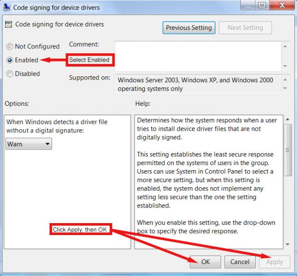This screenshot has width=297, height=276.
Task: Select the Not Configured radio button
Action: click(10, 46)
